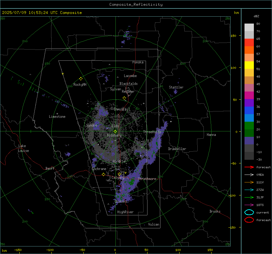Click the white 09EA arrow in legend
Screen dimensions: 272x254
point(249,175)
